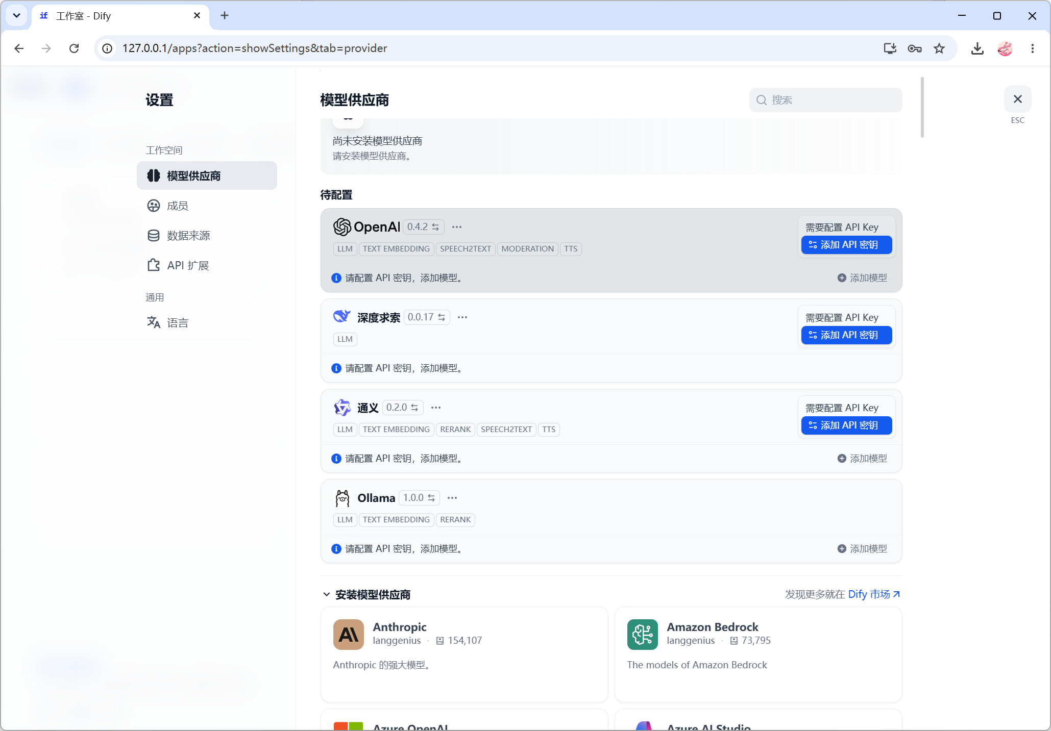The width and height of the screenshot is (1051, 731).
Task: Click the Anthropic plugin title
Action: click(400, 627)
